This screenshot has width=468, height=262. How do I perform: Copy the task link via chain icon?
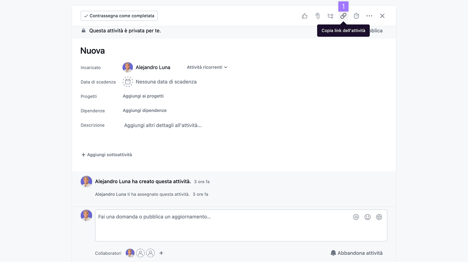(343, 16)
